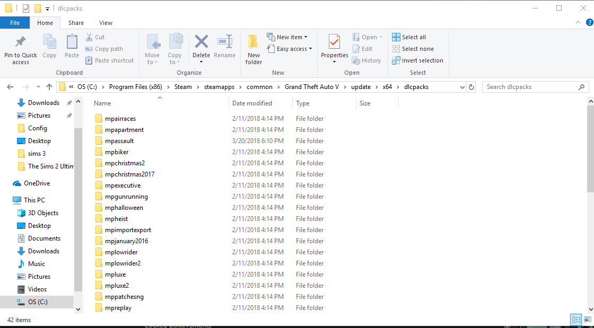Select OneDrive in navigation pane

tap(37, 183)
